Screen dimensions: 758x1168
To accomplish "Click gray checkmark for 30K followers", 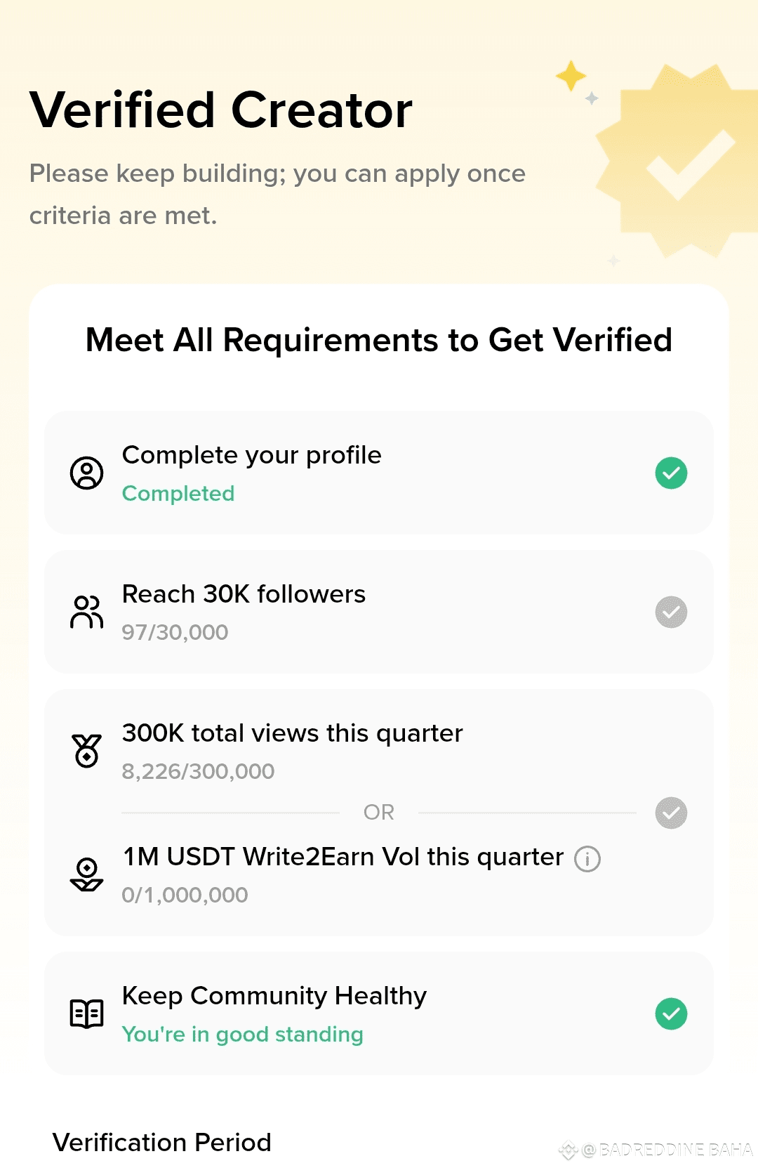I will click(x=671, y=612).
